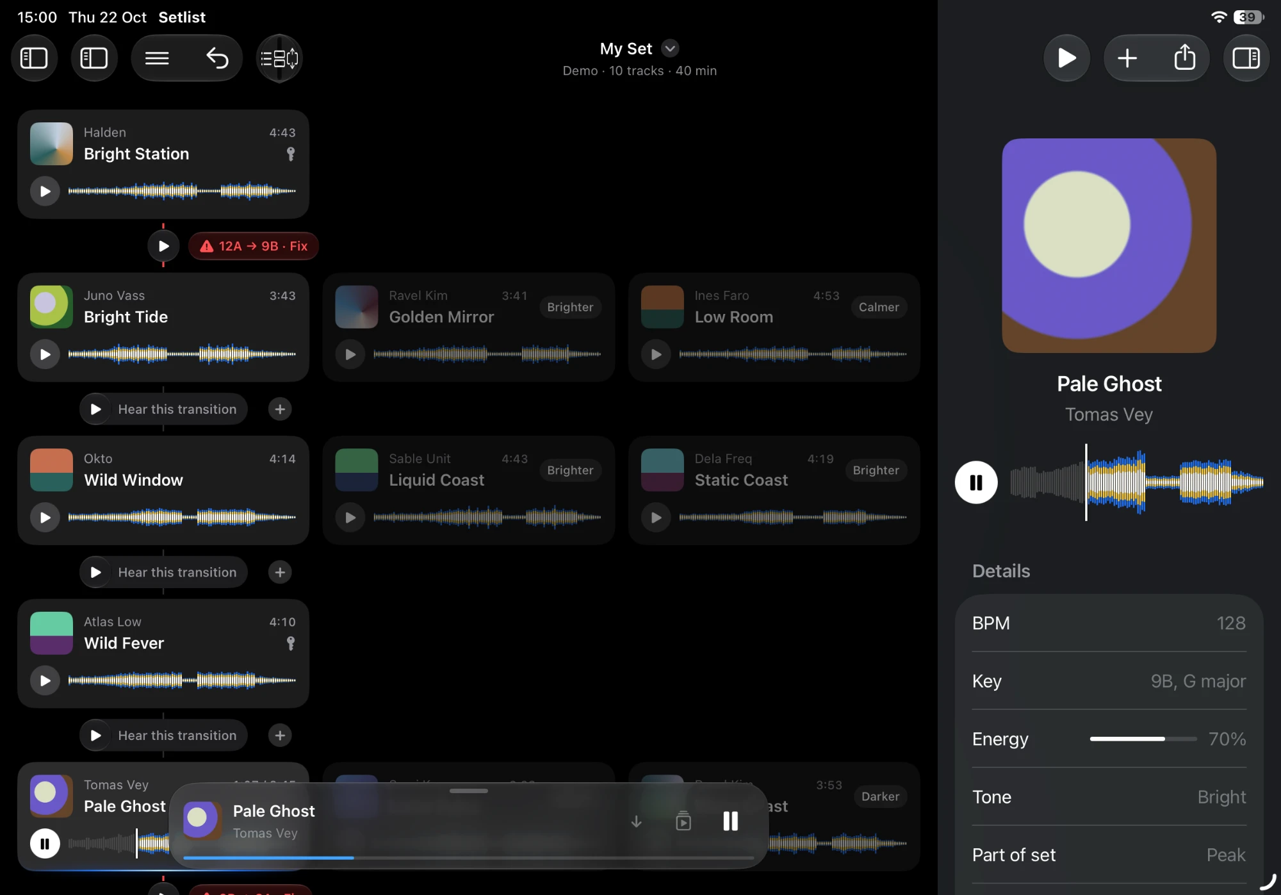The height and width of the screenshot is (895, 1281).
Task: Play the Golden Mirror suggestion
Action: pyautogui.click(x=350, y=354)
